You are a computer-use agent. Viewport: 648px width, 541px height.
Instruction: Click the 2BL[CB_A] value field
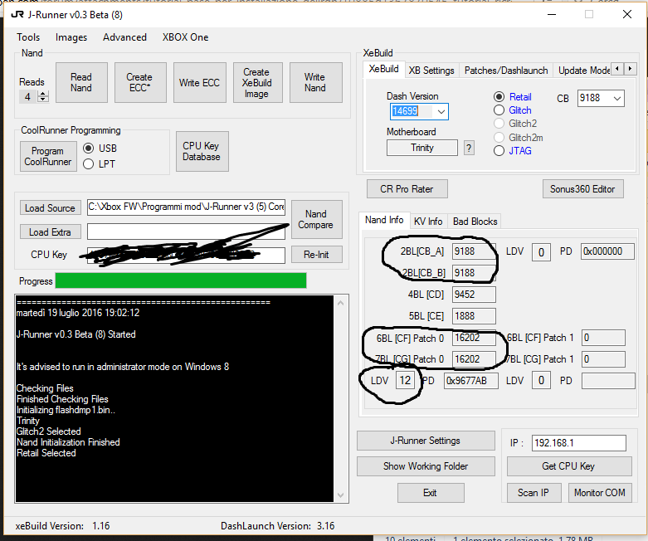(474, 251)
